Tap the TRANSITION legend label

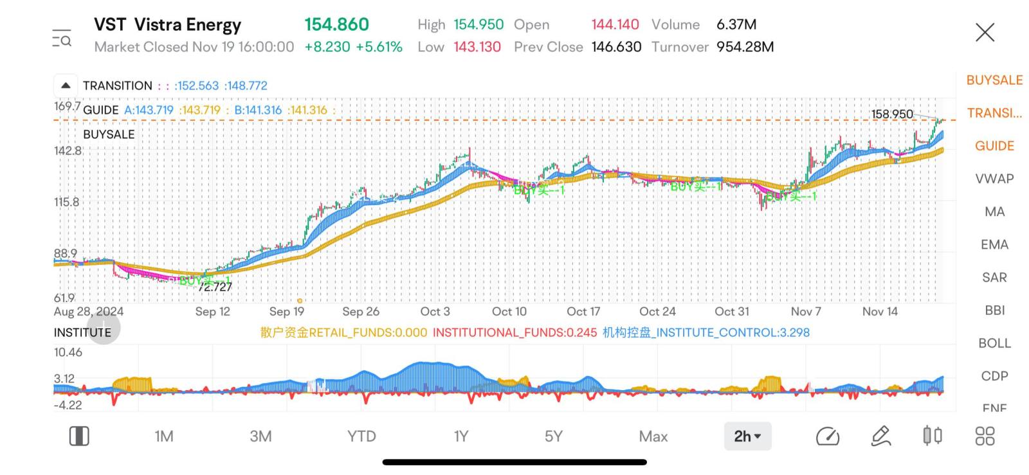[x=118, y=85]
